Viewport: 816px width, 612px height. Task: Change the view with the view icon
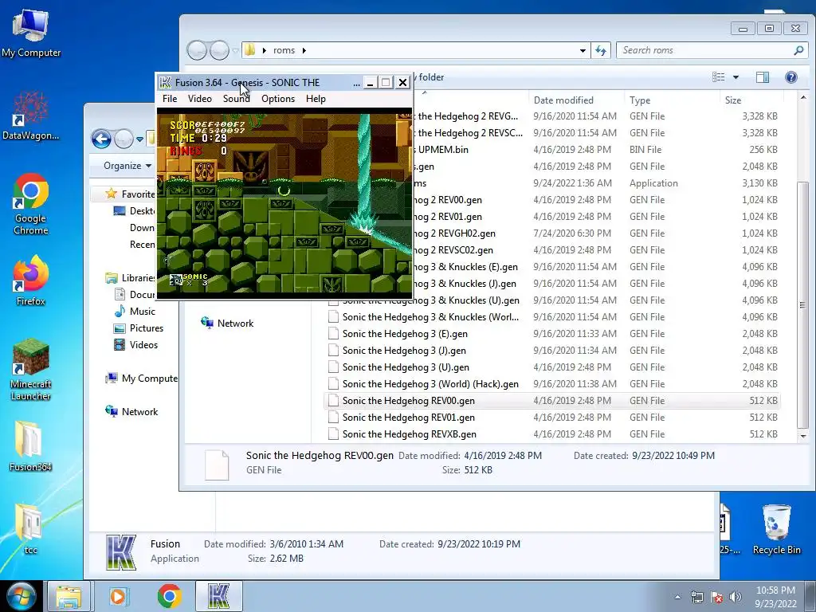click(x=719, y=77)
